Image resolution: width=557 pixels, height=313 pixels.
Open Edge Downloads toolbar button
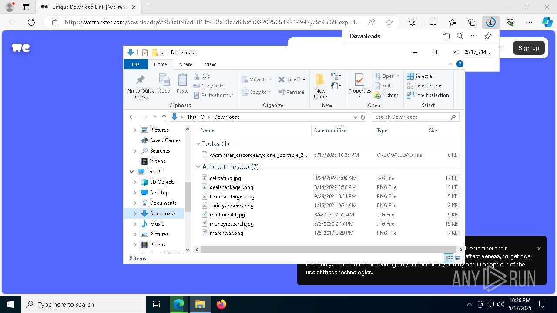pyautogui.click(x=490, y=22)
